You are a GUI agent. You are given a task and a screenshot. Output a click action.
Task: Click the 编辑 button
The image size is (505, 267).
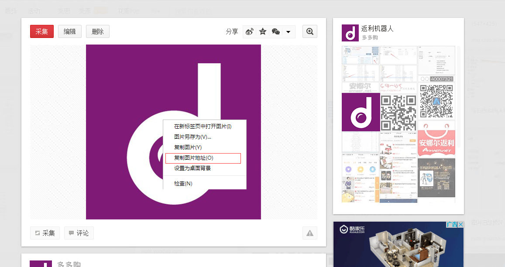point(69,31)
